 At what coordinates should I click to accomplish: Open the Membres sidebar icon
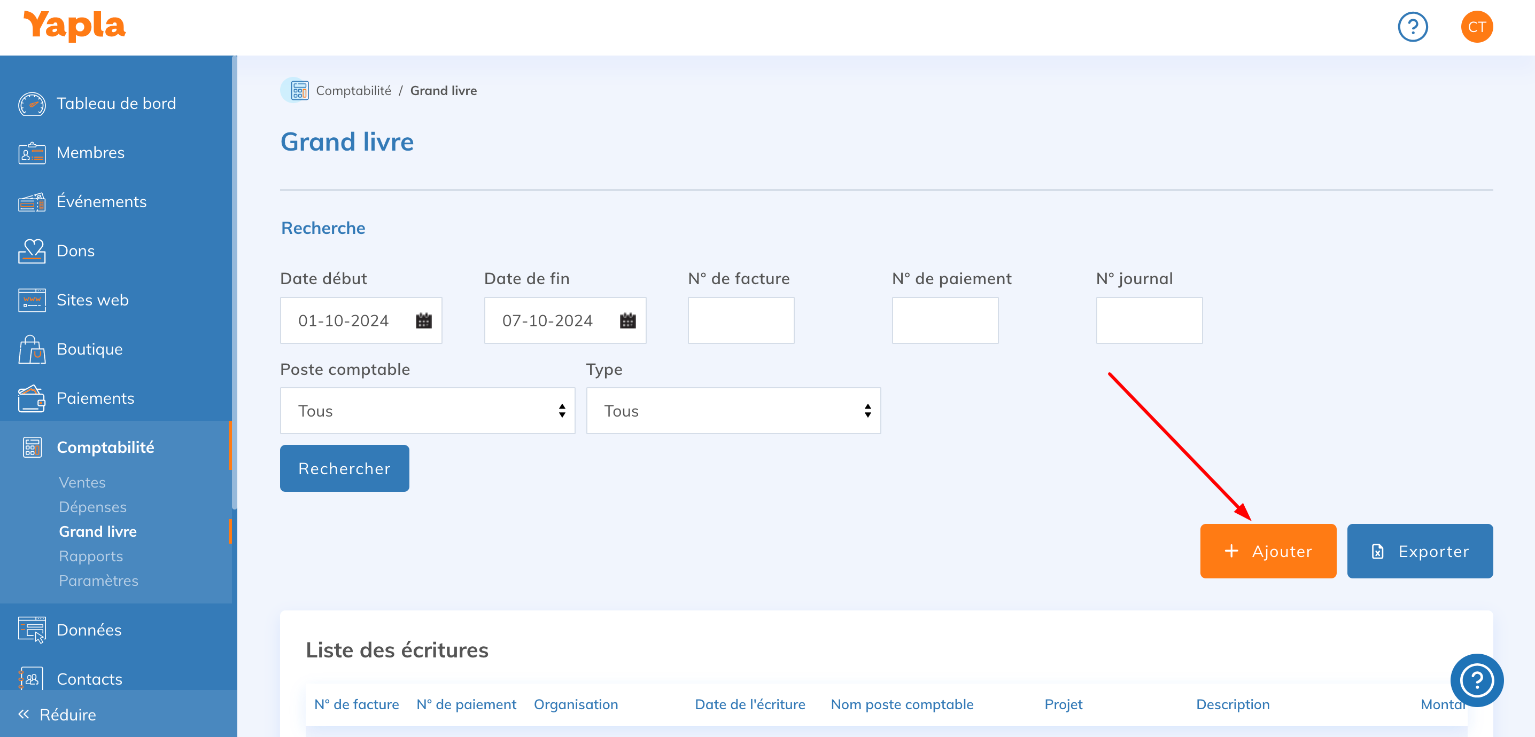tap(32, 153)
